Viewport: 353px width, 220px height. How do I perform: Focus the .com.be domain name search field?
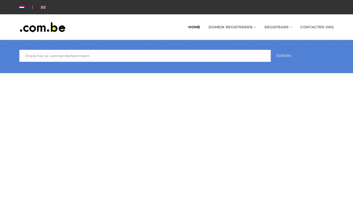pyautogui.click(x=145, y=56)
